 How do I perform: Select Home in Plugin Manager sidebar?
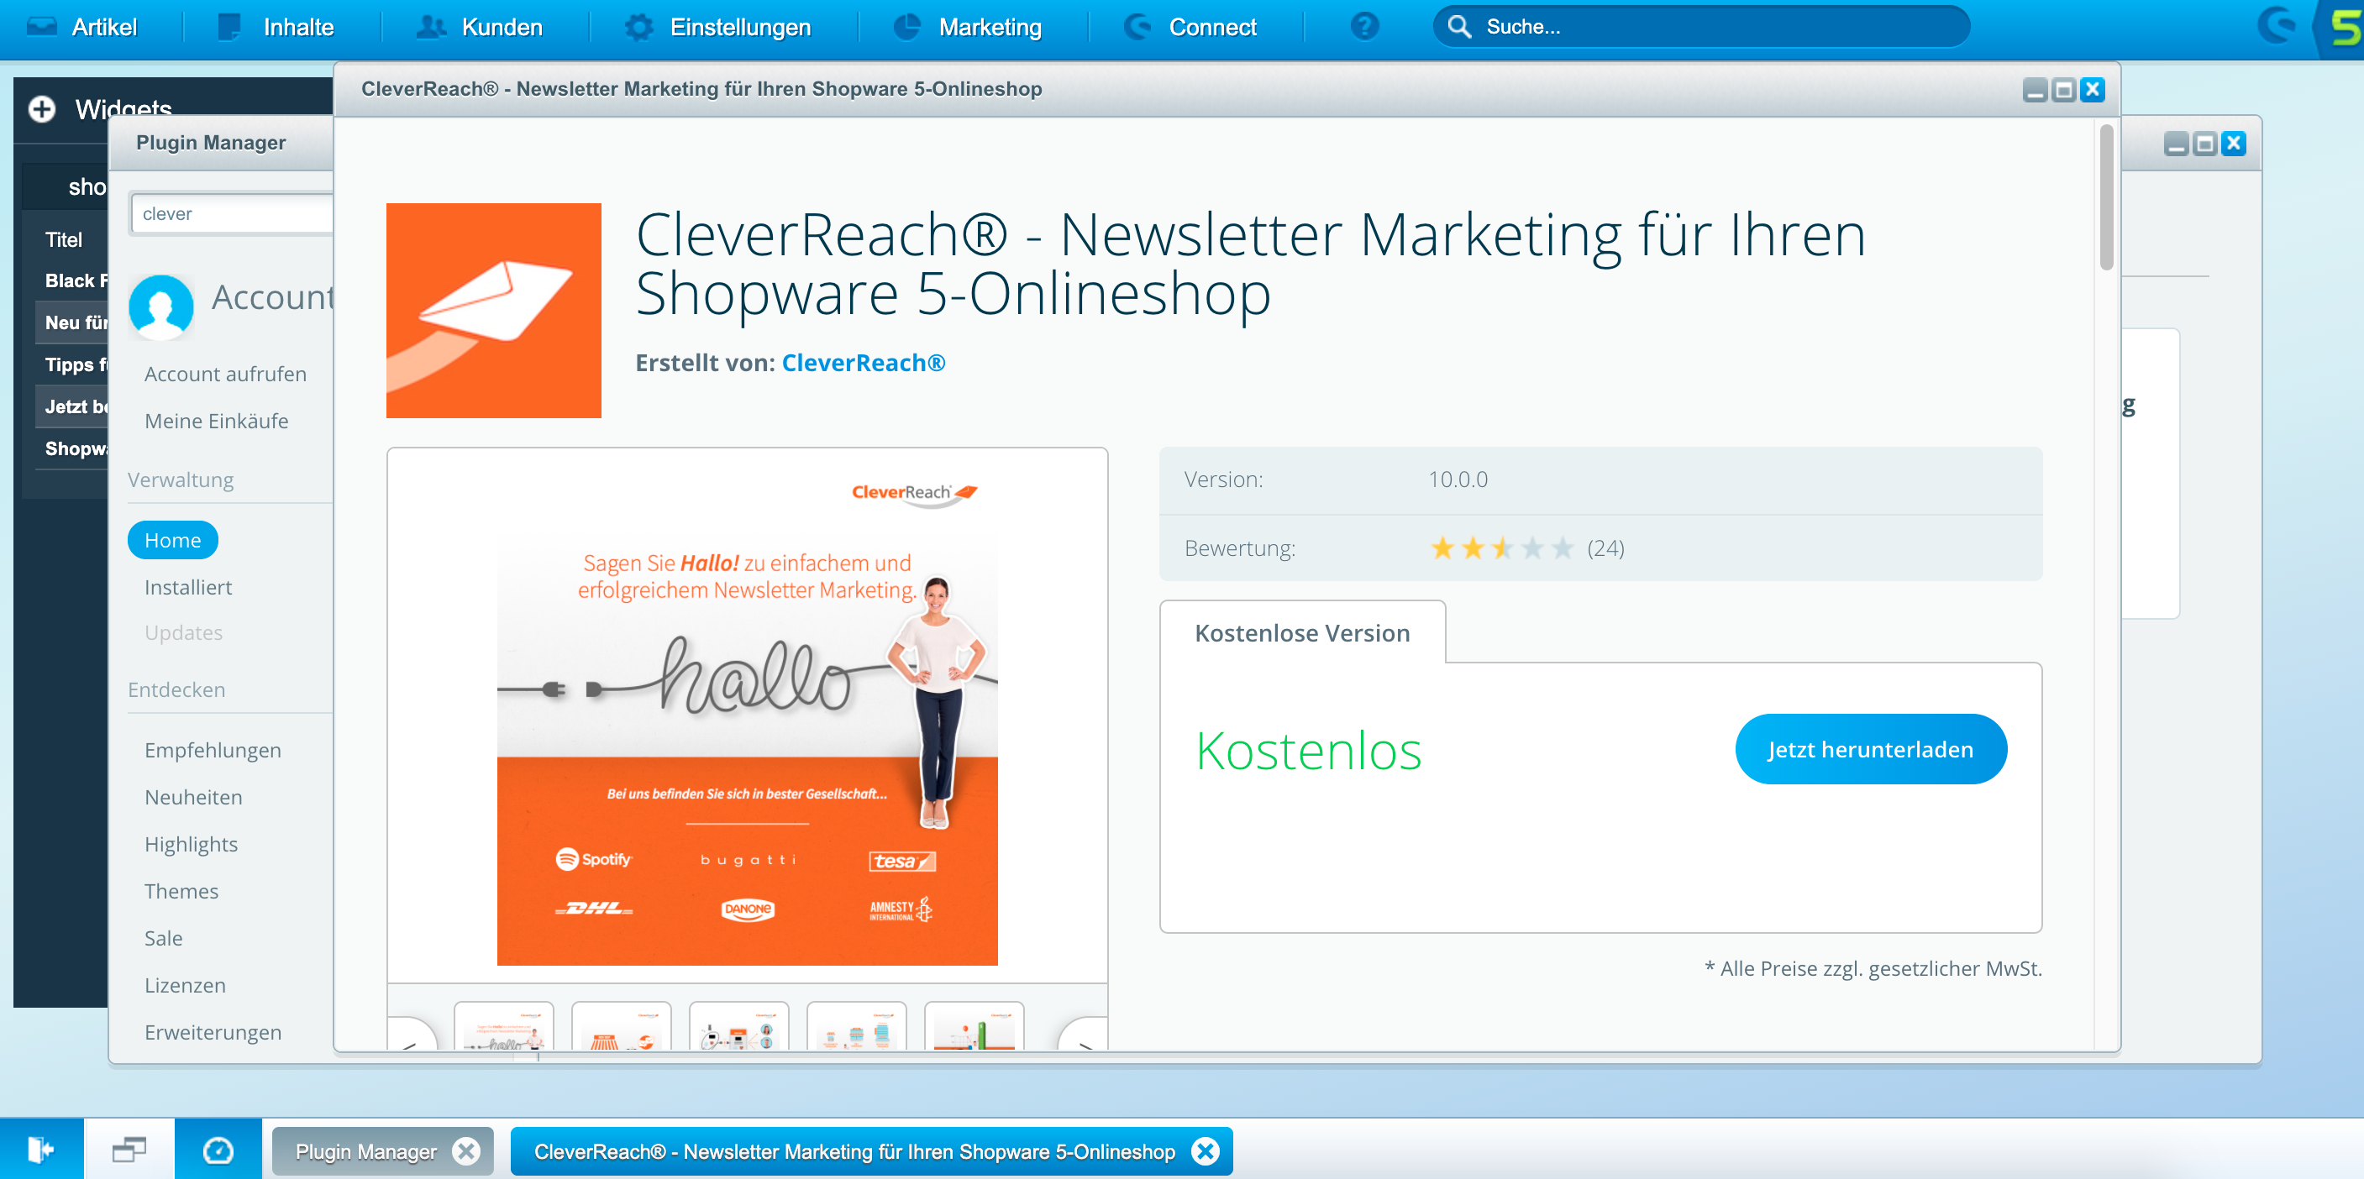[172, 541]
